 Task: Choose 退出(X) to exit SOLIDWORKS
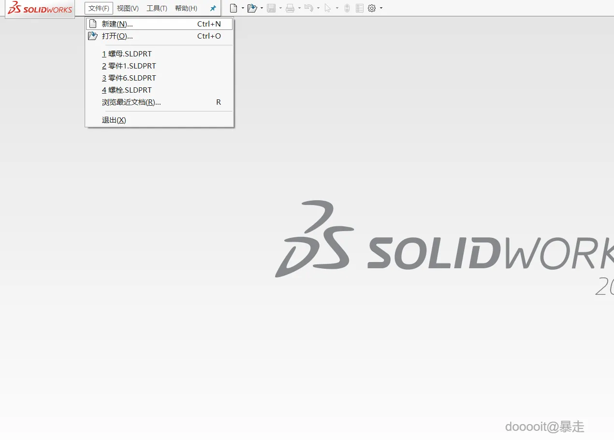pyautogui.click(x=159, y=120)
